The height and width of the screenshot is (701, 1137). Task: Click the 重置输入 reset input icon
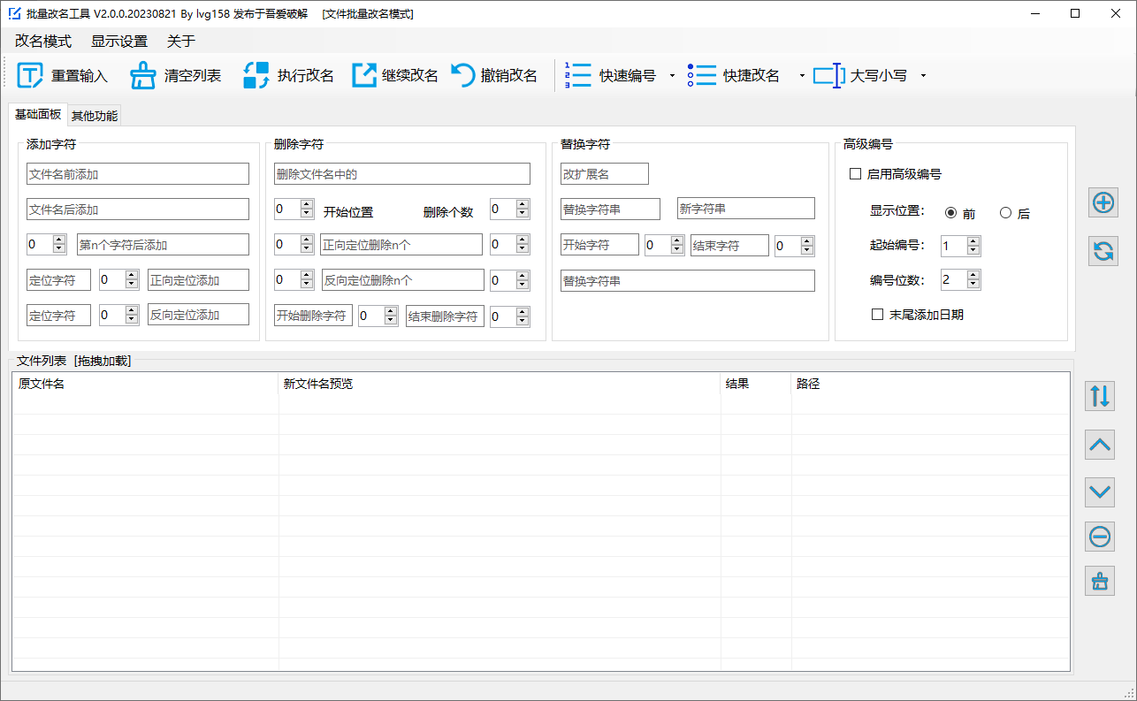30,76
